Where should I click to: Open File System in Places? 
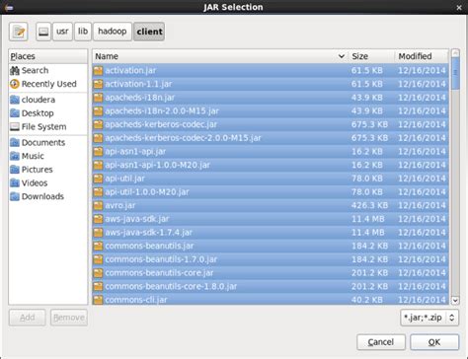(x=39, y=126)
